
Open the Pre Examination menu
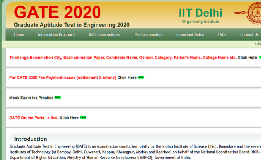pos(148,34)
